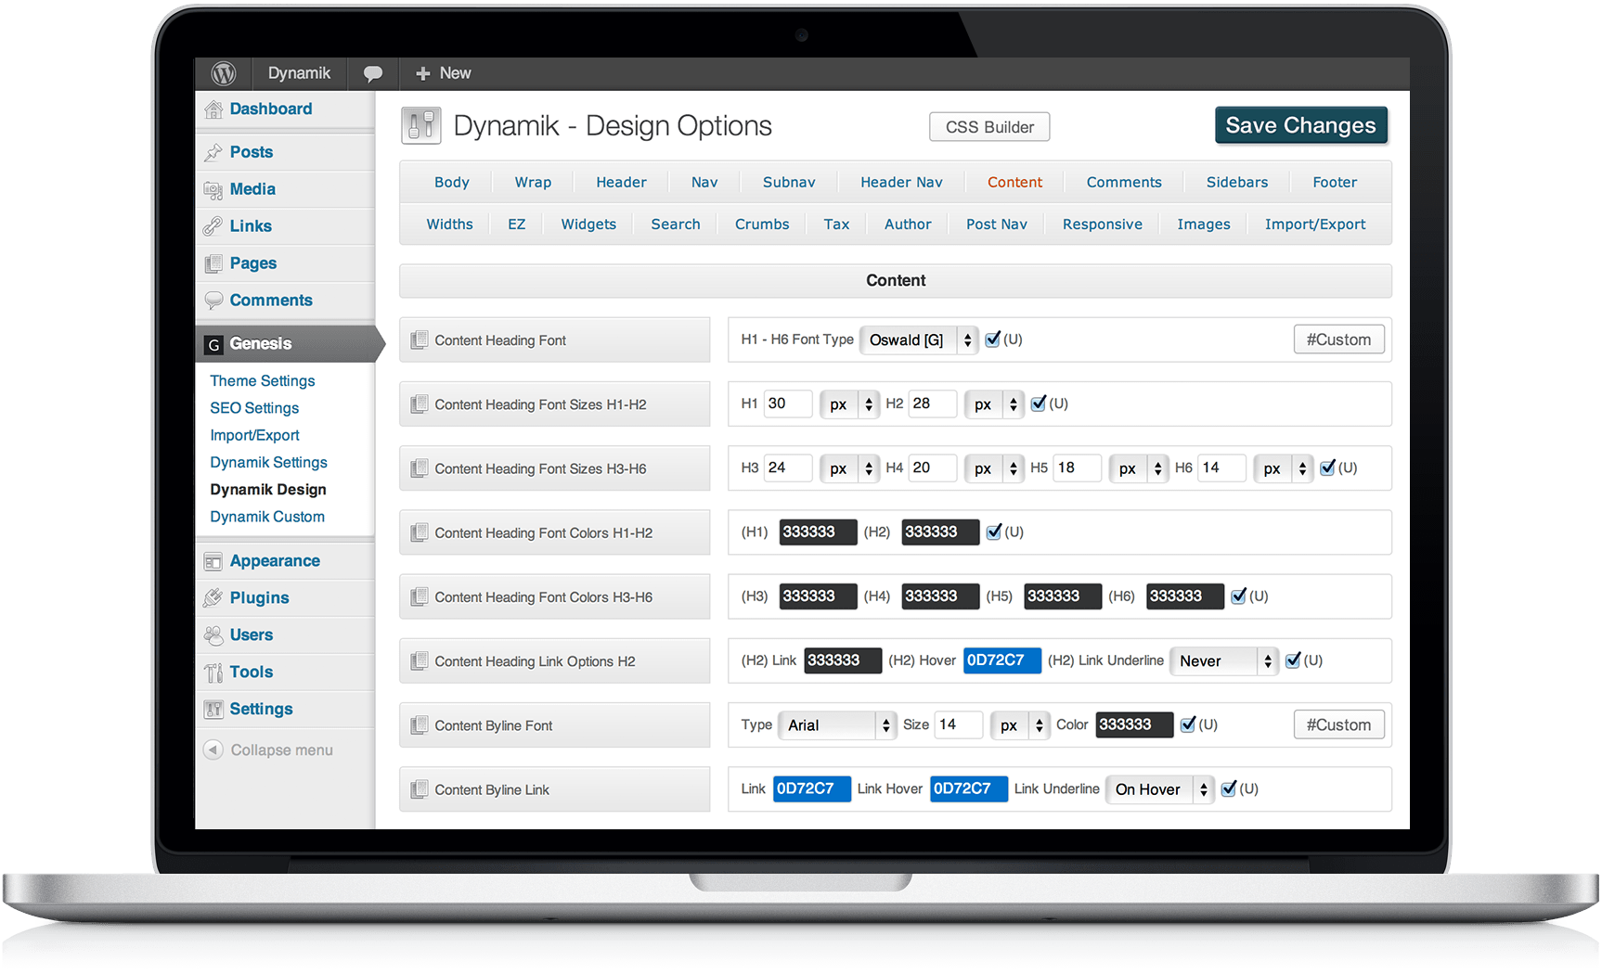Open the Dynamik Settings link
Image resolution: width=1602 pixels, height=974 pixels.
pyautogui.click(x=268, y=462)
